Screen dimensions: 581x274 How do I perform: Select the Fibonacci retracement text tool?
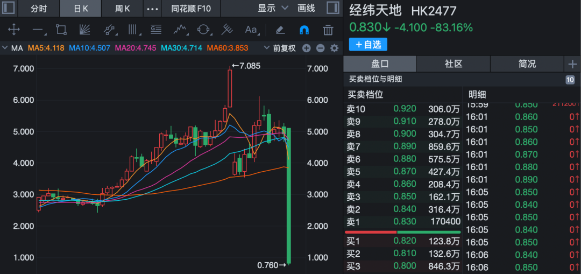pos(156,30)
